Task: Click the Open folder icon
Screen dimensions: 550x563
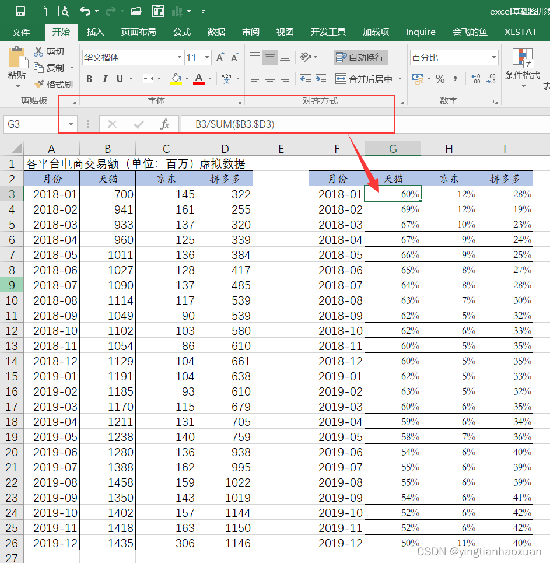Action: [x=136, y=12]
